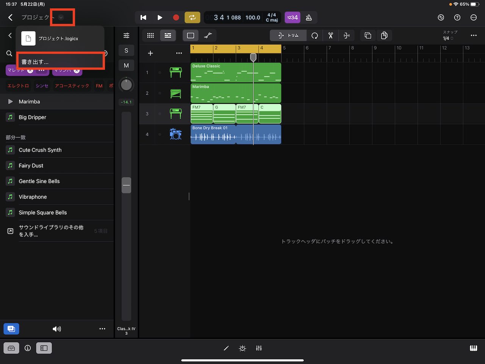Select the loop tool icon
The height and width of the screenshot is (364, 485).
pos(314,35)
